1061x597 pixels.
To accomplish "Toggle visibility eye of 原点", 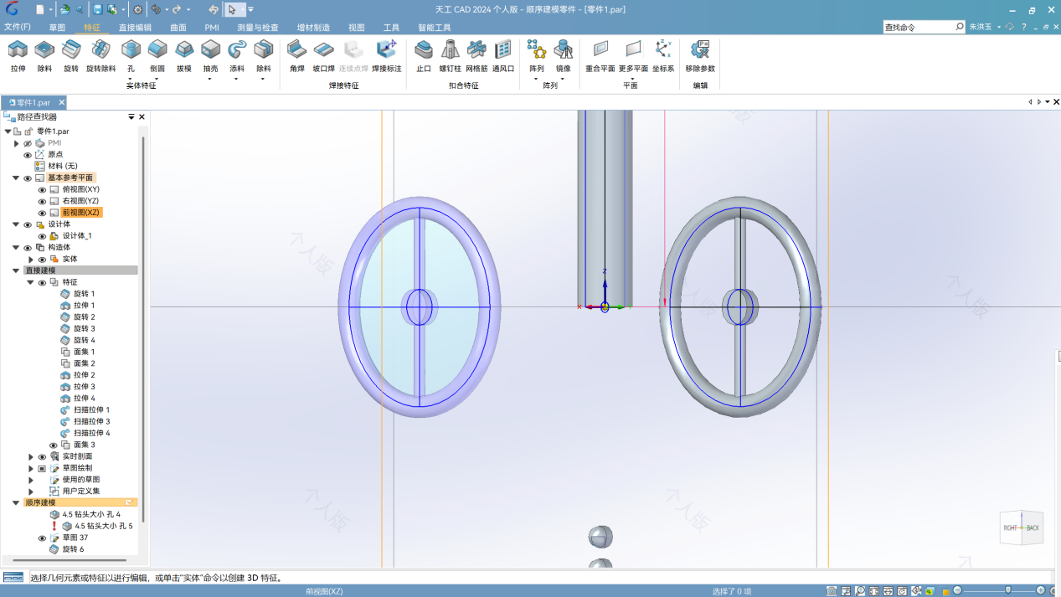I will [28, 155].
